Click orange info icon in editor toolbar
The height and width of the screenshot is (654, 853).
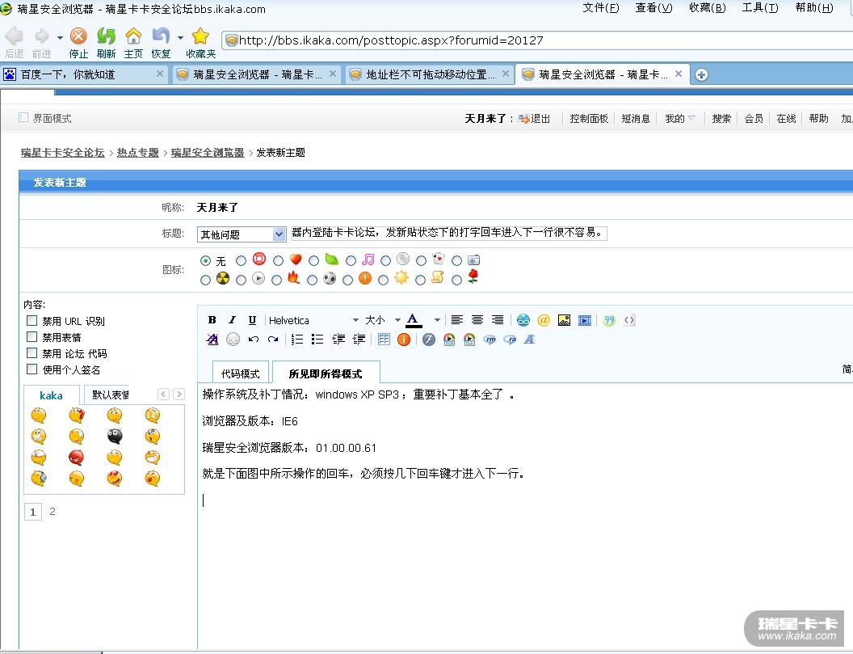tap(404, 340)
